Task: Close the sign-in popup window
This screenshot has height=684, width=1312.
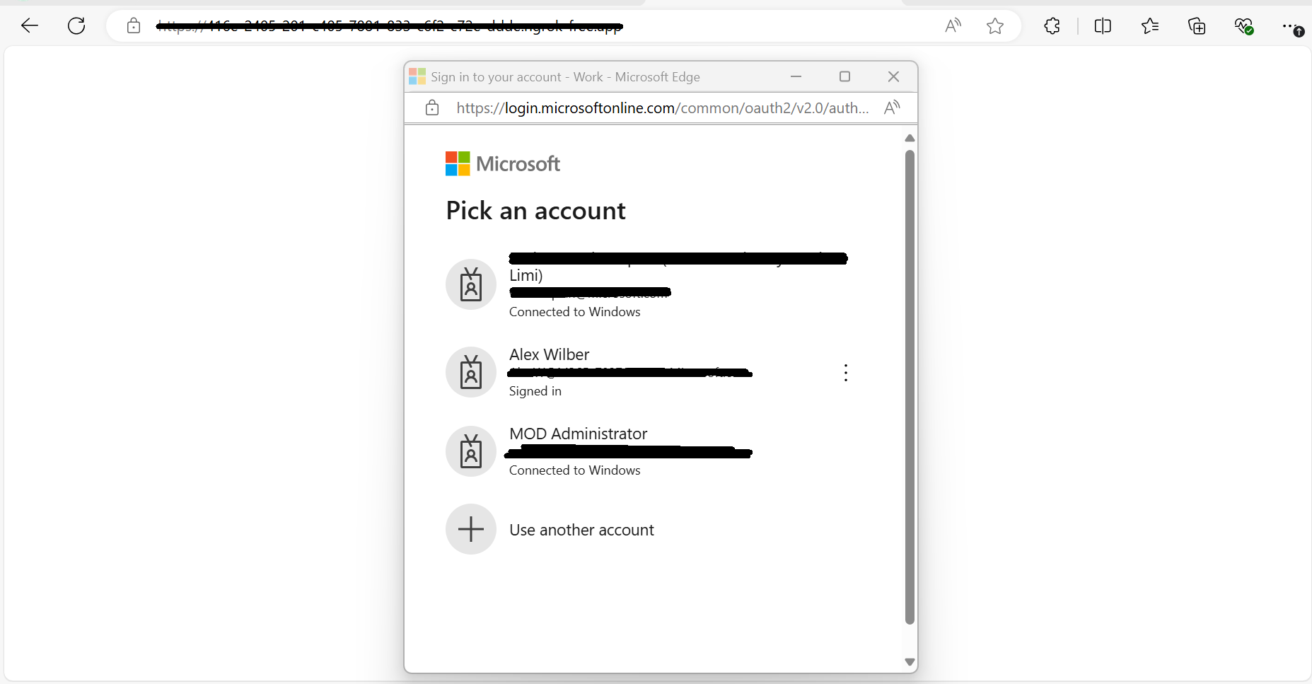Action: (894, 76)
